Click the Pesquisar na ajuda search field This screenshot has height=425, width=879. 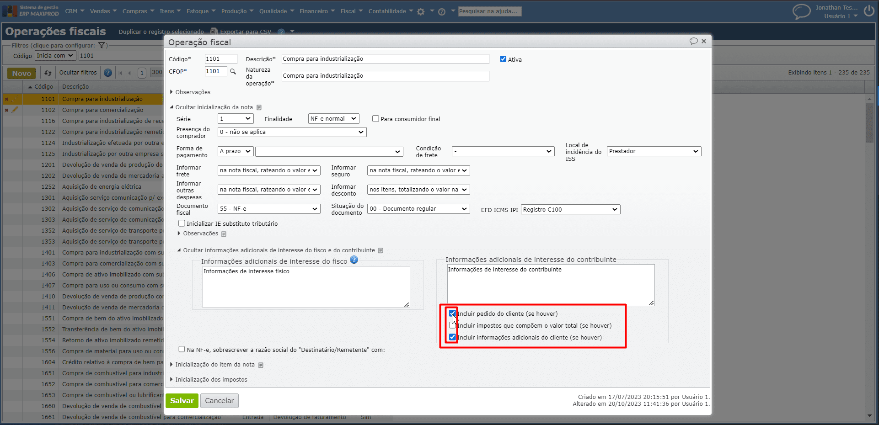click(490, 11)
